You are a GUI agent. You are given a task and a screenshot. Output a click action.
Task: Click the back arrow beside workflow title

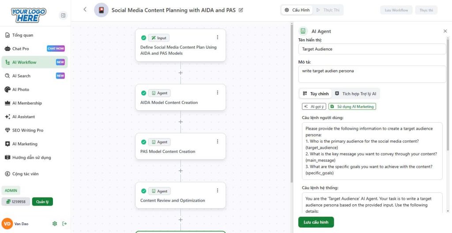click(x=85, y=9)
